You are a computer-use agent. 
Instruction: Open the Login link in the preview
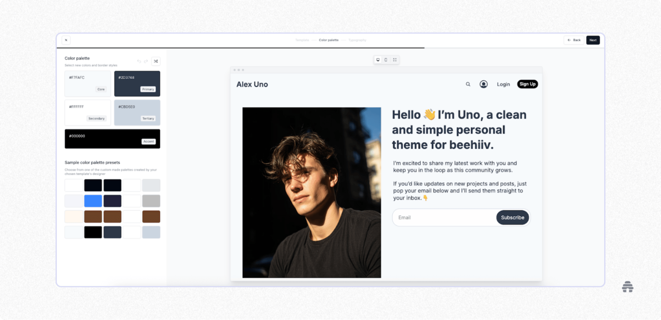pyautogui.click(x=503, y=84)
